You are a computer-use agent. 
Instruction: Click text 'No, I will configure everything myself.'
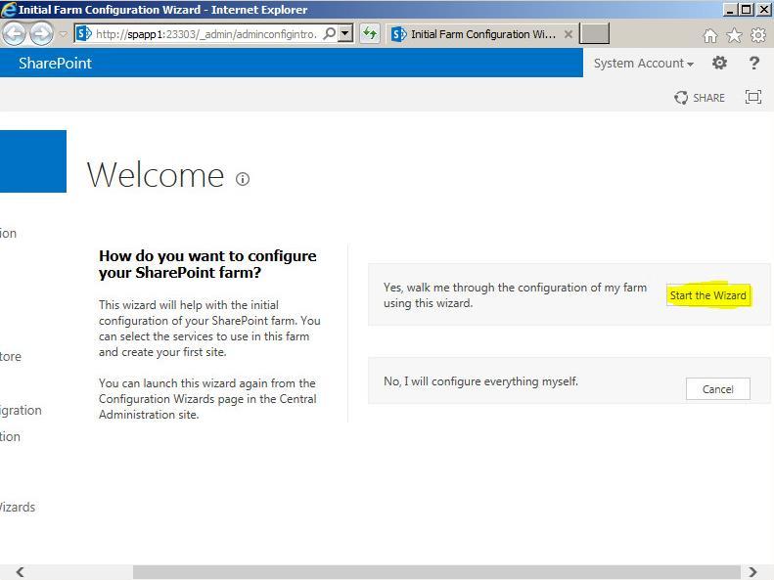(480, 381)
